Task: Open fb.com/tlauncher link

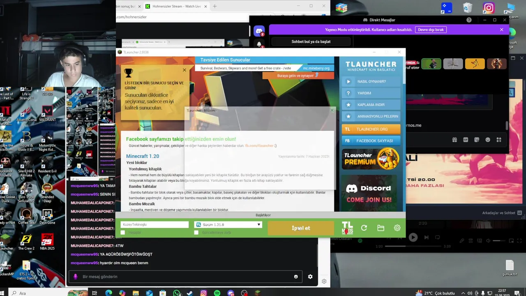Action: 259,146
